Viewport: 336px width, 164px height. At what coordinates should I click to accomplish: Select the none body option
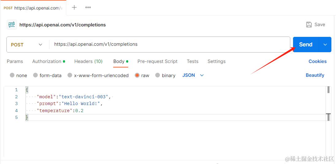18,76
